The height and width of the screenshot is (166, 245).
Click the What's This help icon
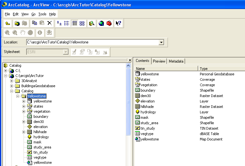click(118, 23)
